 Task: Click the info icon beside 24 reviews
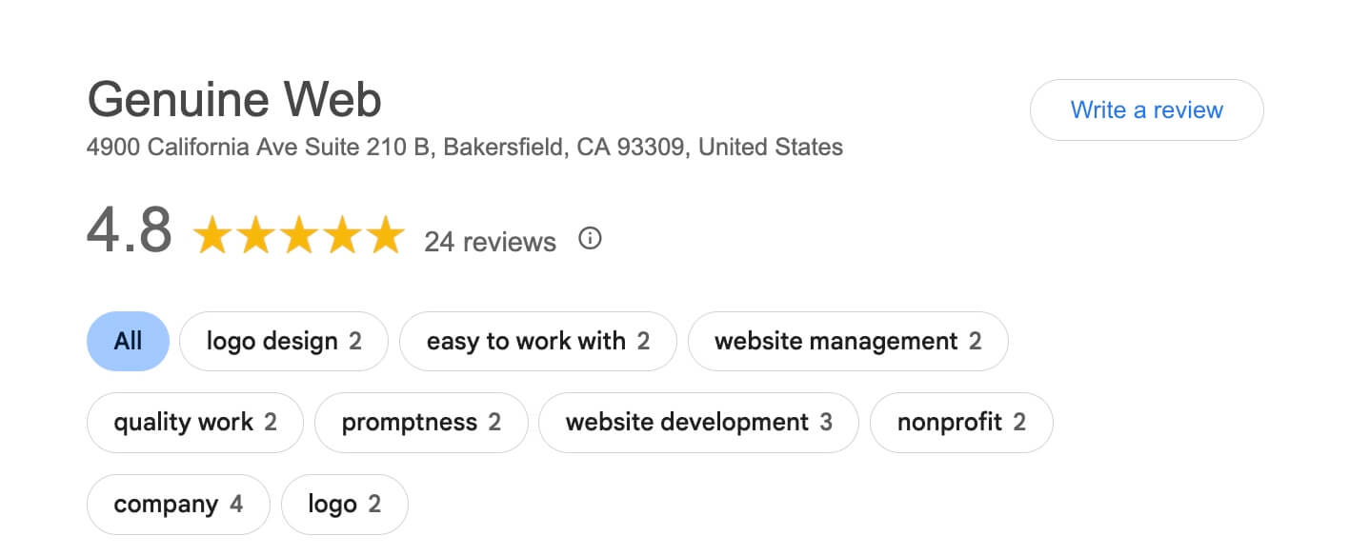pyautogui.click(x=590, y=239)
